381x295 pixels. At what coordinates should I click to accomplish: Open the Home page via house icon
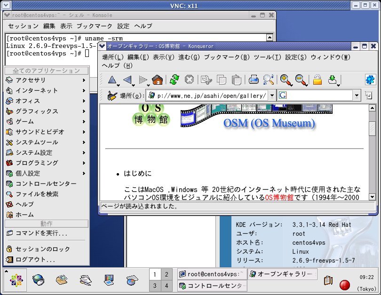pyautogui.click(x=157, y=80)
